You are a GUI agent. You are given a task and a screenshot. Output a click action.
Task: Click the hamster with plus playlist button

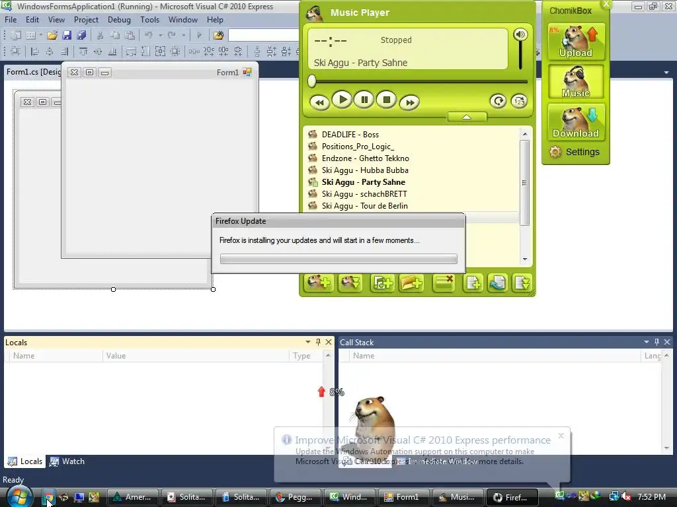point(319,283)
